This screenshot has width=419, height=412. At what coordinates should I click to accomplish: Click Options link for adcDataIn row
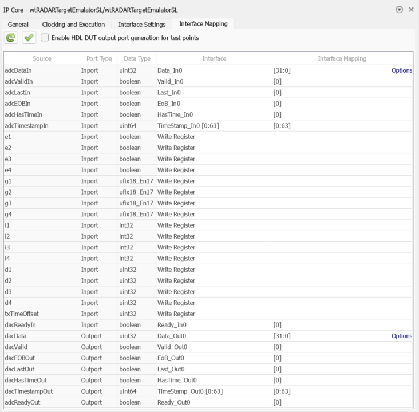401,70
